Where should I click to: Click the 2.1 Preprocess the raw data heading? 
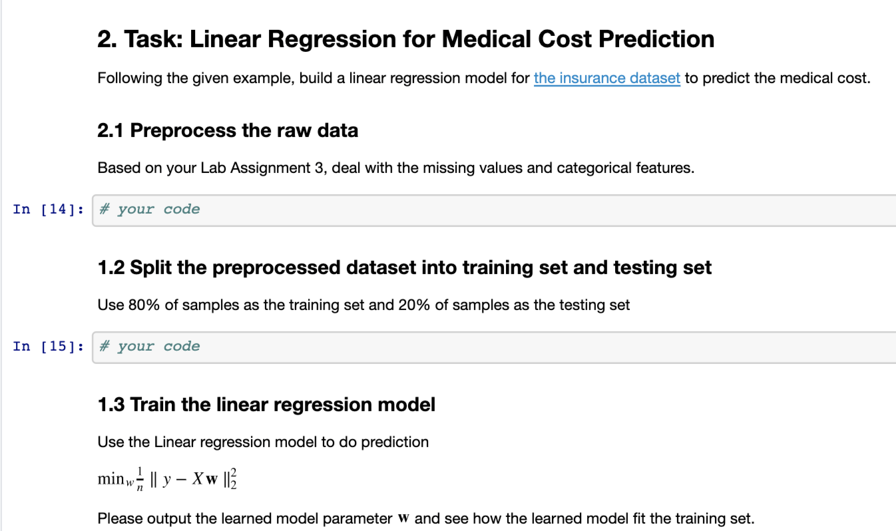pos(228,130)
